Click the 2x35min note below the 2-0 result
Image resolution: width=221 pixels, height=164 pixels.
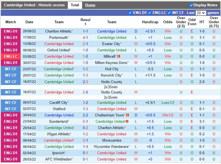coord(110,98)
